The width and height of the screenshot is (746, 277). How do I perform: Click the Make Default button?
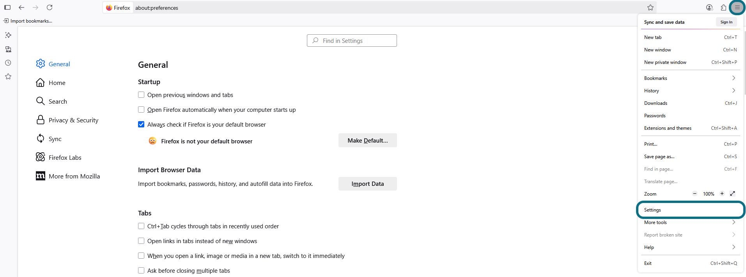(367, 140)
